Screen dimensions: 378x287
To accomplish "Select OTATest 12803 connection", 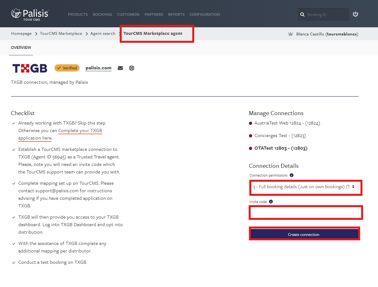I will click(281, 148).
